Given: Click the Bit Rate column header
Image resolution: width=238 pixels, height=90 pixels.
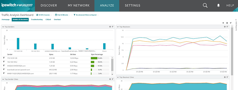Looking at the screenshot, I should pyautogui.click(x=73, y=54).
